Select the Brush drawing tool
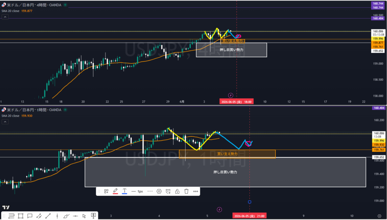The width and height of the screenshot is (387, 220). coord(66,216)
